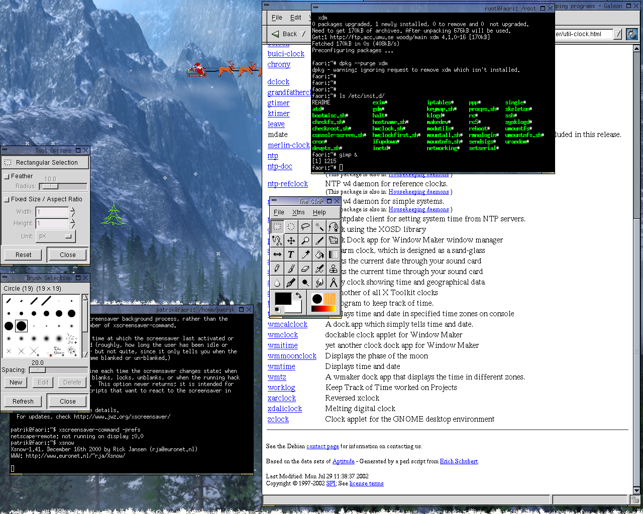The width and height of the screenshot is (643, 514).
Task: Click the active brush indicator circle
Action: coord(317,299)
